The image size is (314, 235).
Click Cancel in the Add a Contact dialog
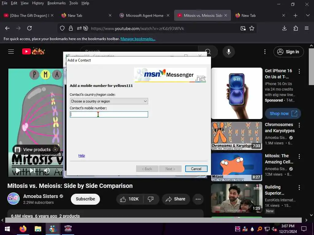point(196,169)
